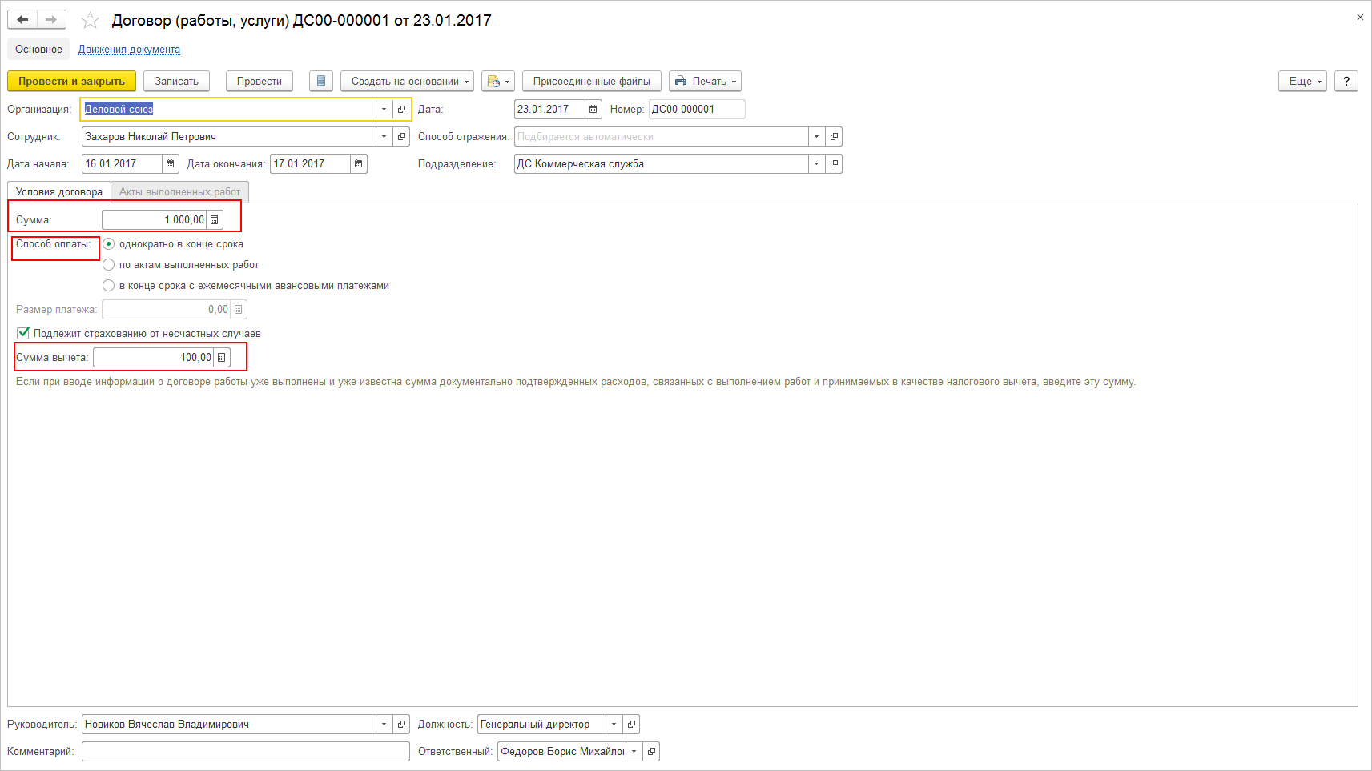Switch to Акты выполненных работ tab

(x=180, y=192)
